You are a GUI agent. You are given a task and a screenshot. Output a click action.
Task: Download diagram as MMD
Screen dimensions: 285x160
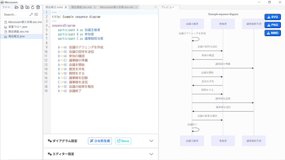pyautogui.click(x=272, y=33)
